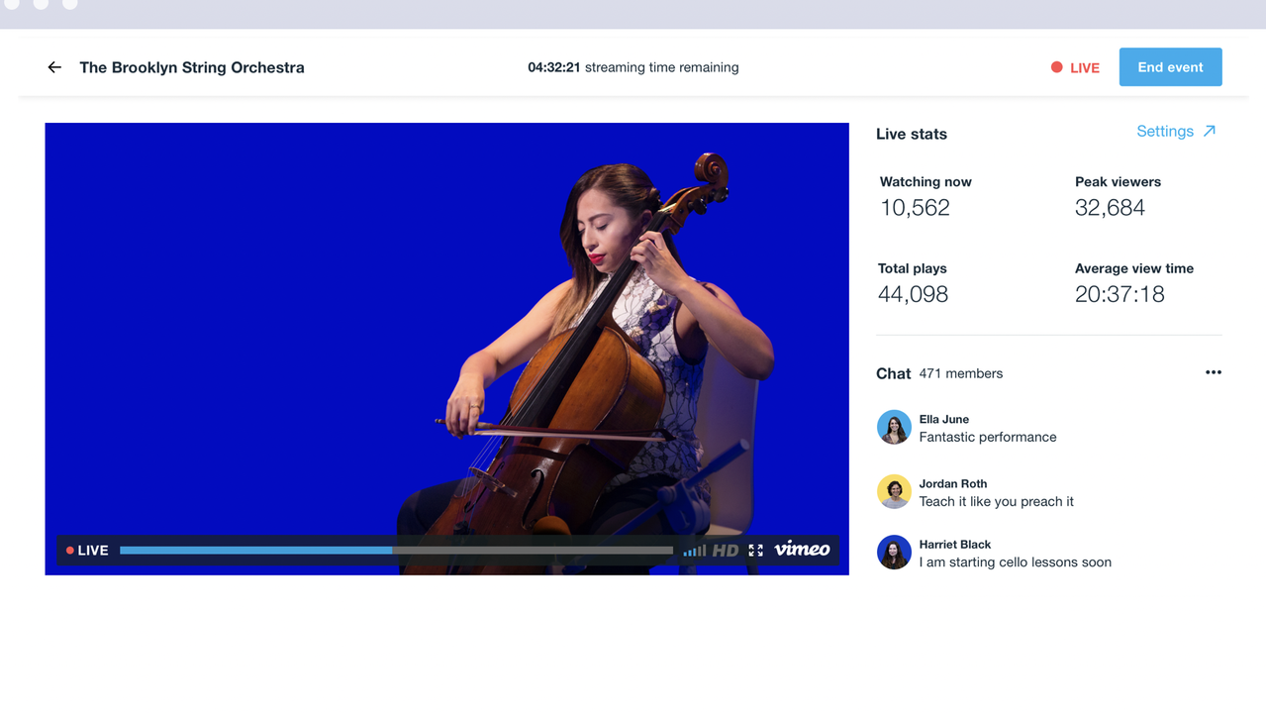This screenshot has height=713, width=1266.
Task: Open the chat options ellipsis menu
Action: click(1213, 372)
